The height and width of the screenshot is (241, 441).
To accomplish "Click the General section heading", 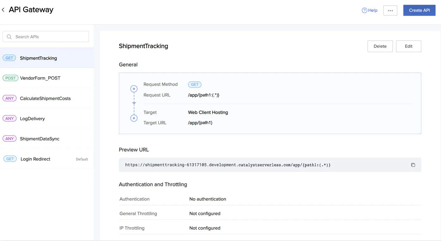I will click(x=128, y=65).
